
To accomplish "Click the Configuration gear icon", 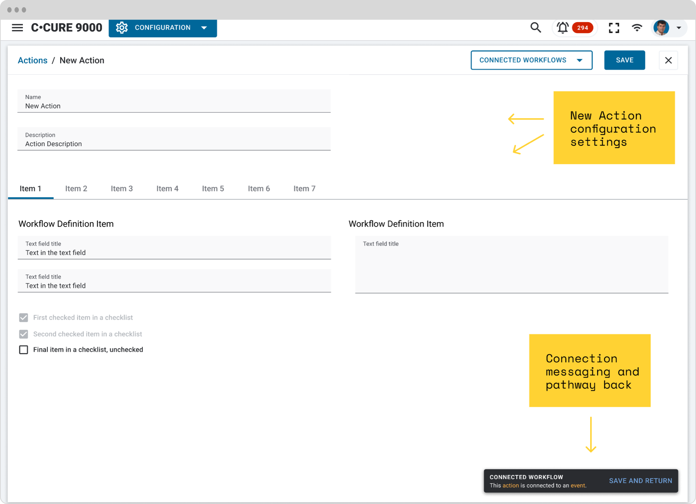I will tap(122, 28).
